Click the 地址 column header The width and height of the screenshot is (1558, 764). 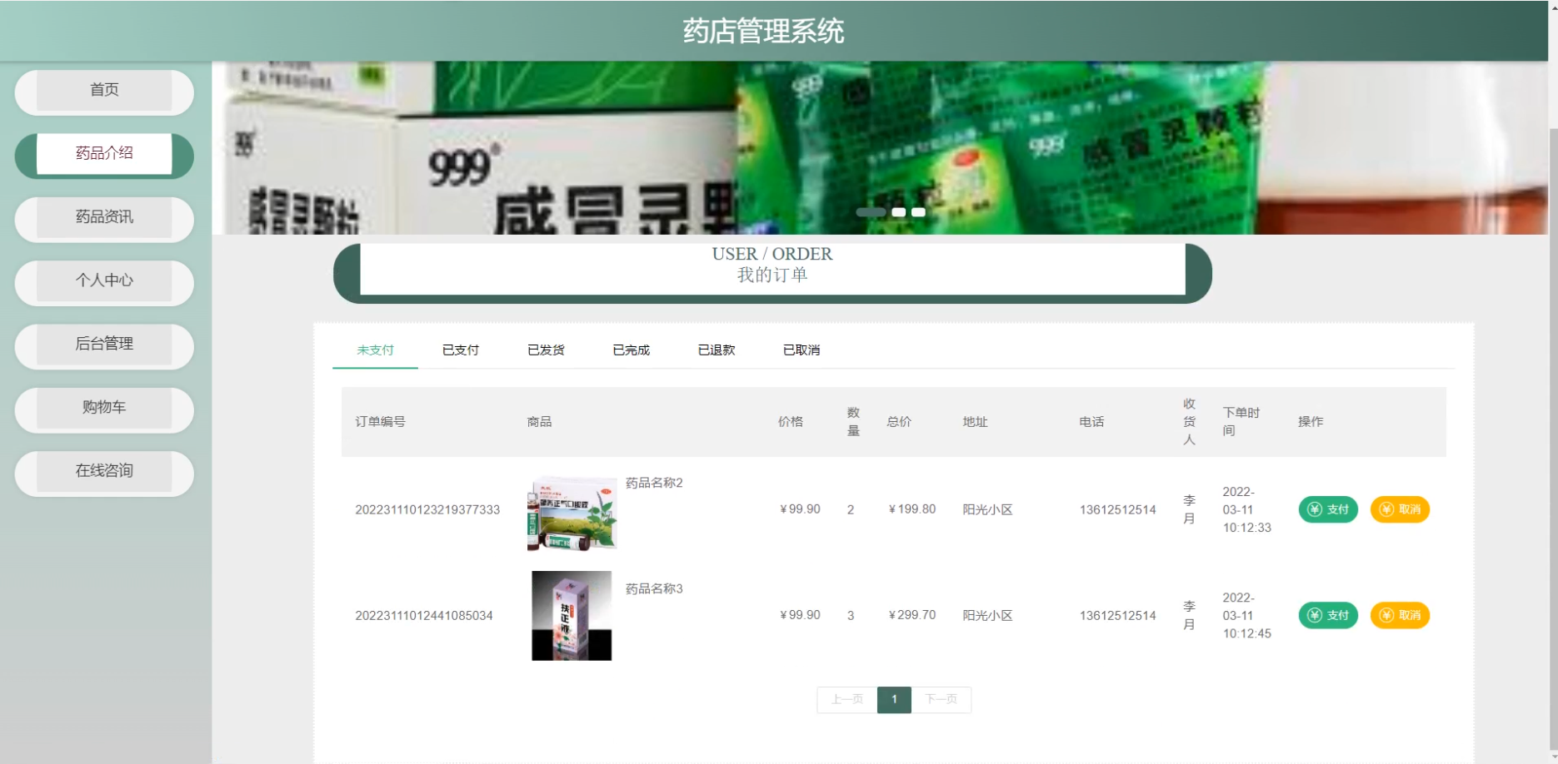[976, 422]
